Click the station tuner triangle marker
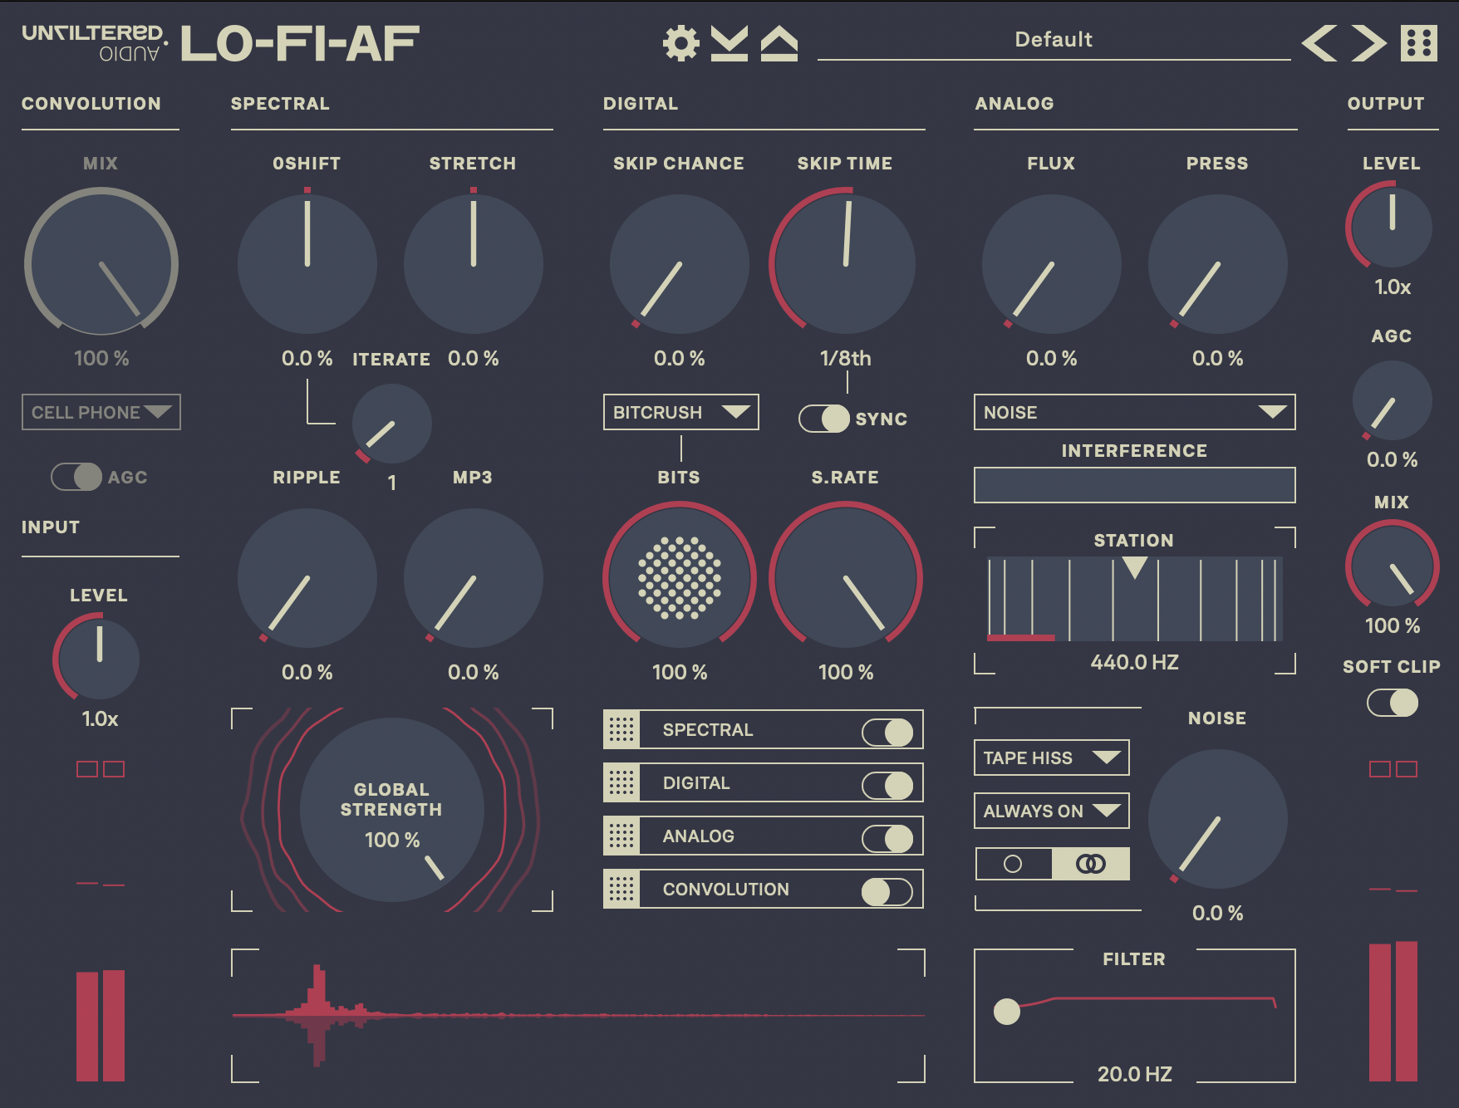Image resolution: width=1459 pixels, height=1108 pixels. tap(1135, 567)
